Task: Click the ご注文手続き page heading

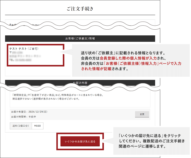Action: click(80, 9)
